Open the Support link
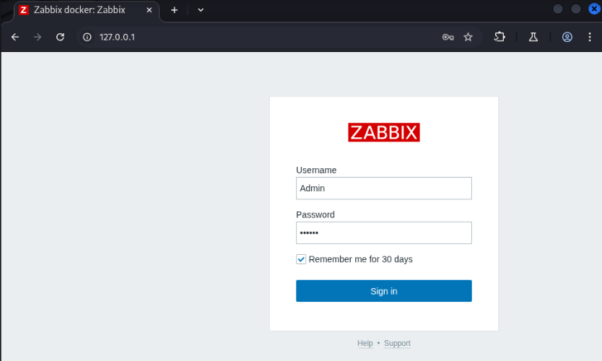Screen dimensions: 602x361 [x=398, y=344]
